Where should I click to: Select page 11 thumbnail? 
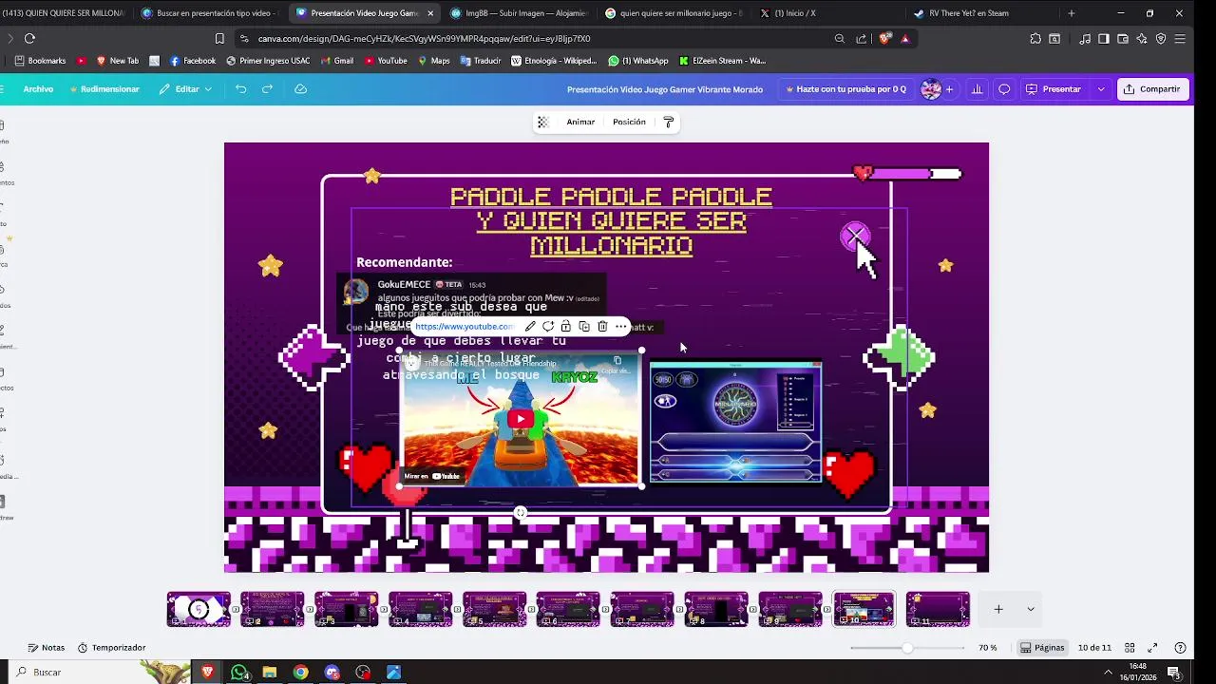[x=938, y=609]
